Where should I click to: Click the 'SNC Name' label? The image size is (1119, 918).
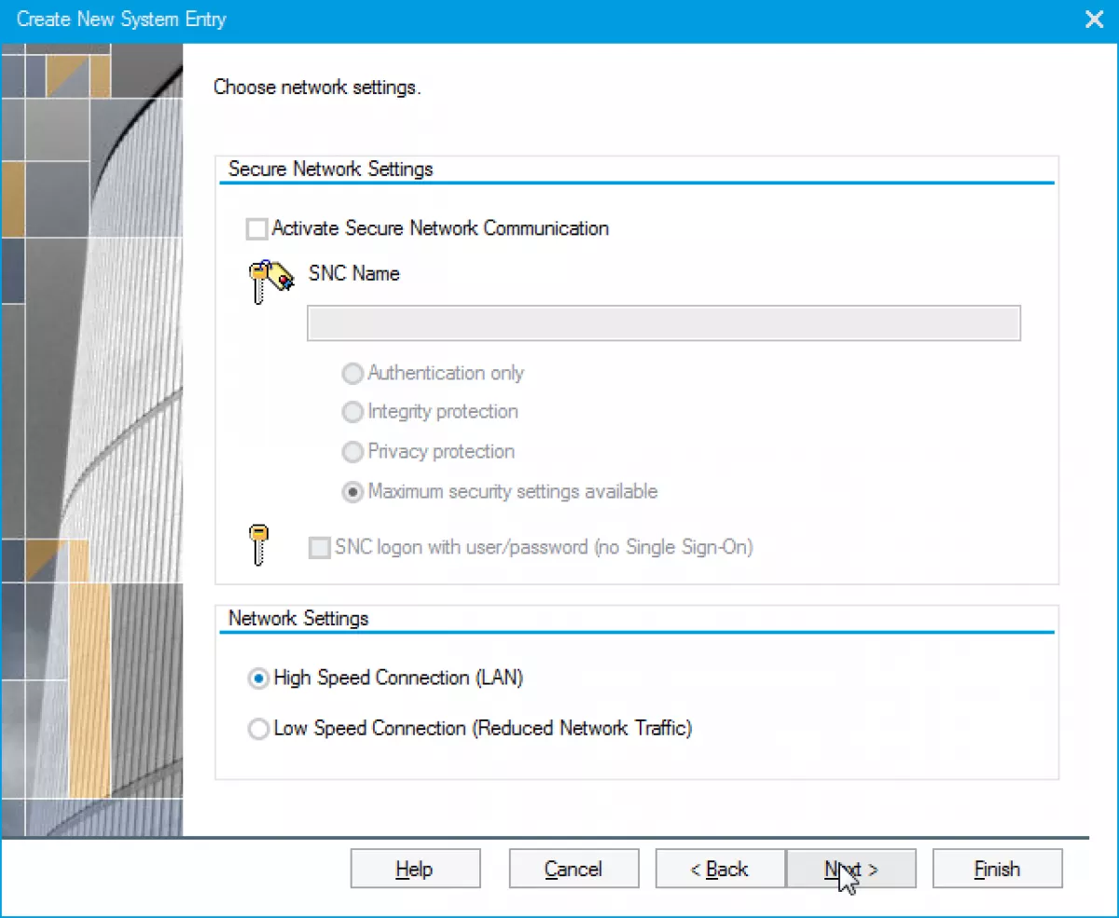tap(353, 273)
